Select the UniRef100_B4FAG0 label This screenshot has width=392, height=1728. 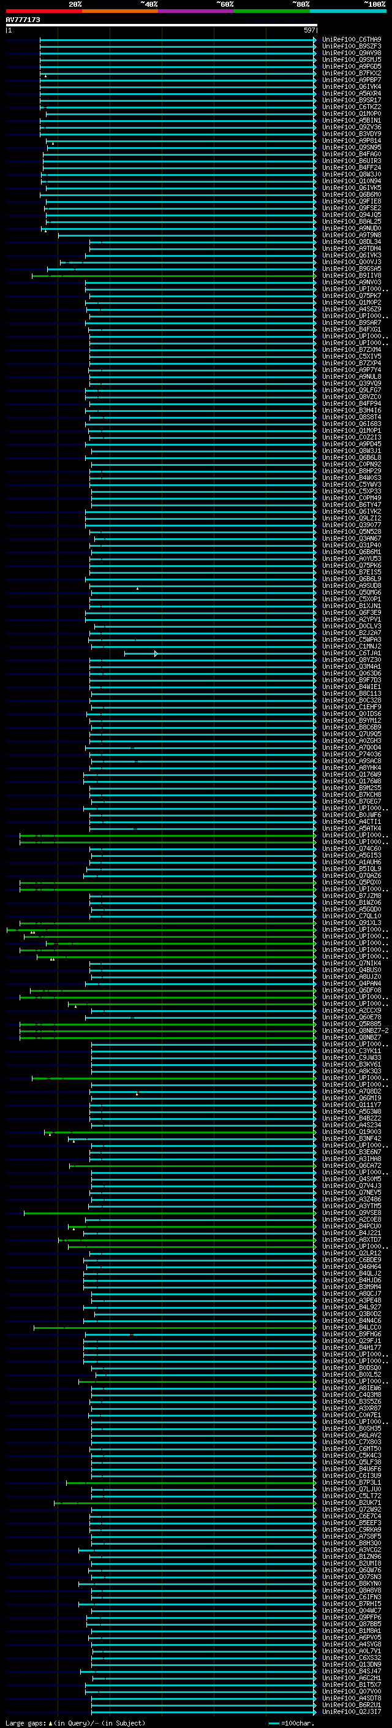point(351,154)
